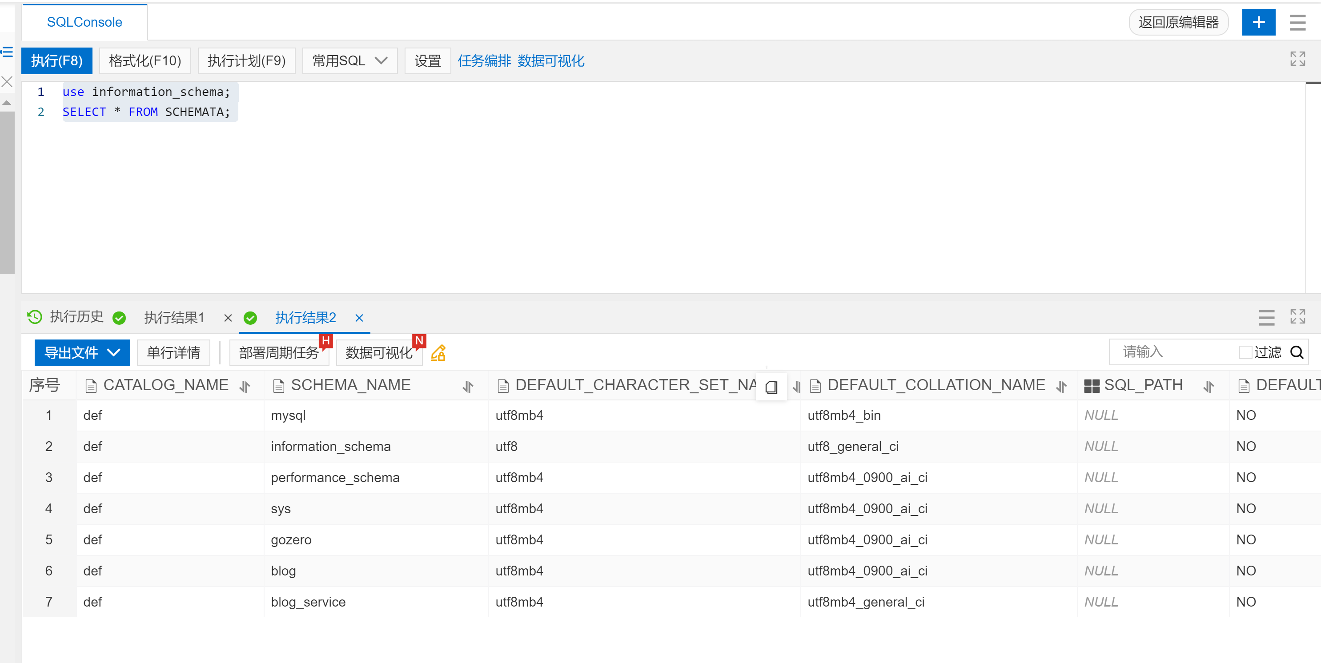This screenshot has height=663, width=1321.
Task: Expand results panel to fullscreen
Action: tap(1297, 317)
